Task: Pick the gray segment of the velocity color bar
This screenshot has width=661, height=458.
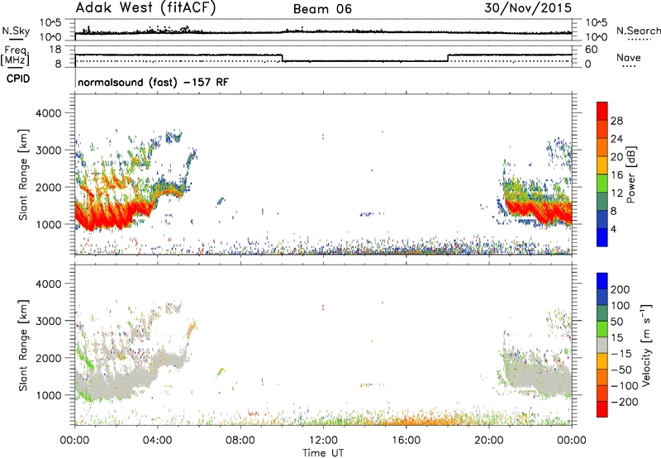Action: pyautogui.click(x=602, y=346)
